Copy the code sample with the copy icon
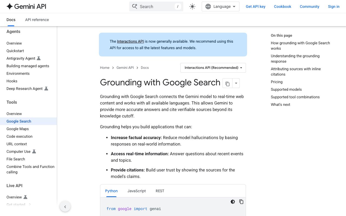346x216 pixels. pyautogui.click(x=241, y=202)
